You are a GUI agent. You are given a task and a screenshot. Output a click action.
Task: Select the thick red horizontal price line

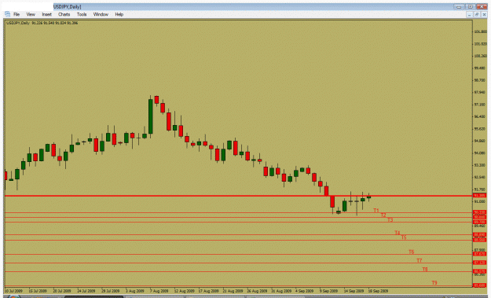(x=238, y=196)
